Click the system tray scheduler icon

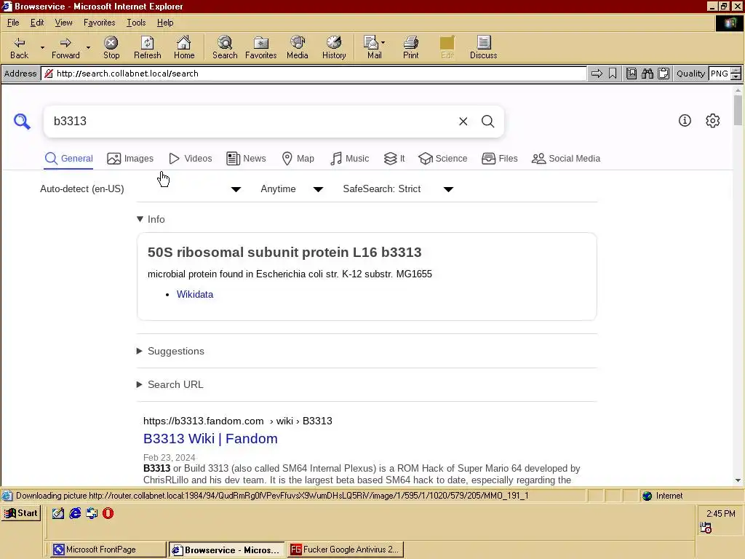(x=706, y=528)
